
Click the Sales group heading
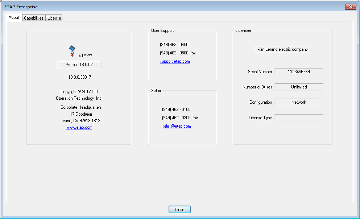coord(156,91)
